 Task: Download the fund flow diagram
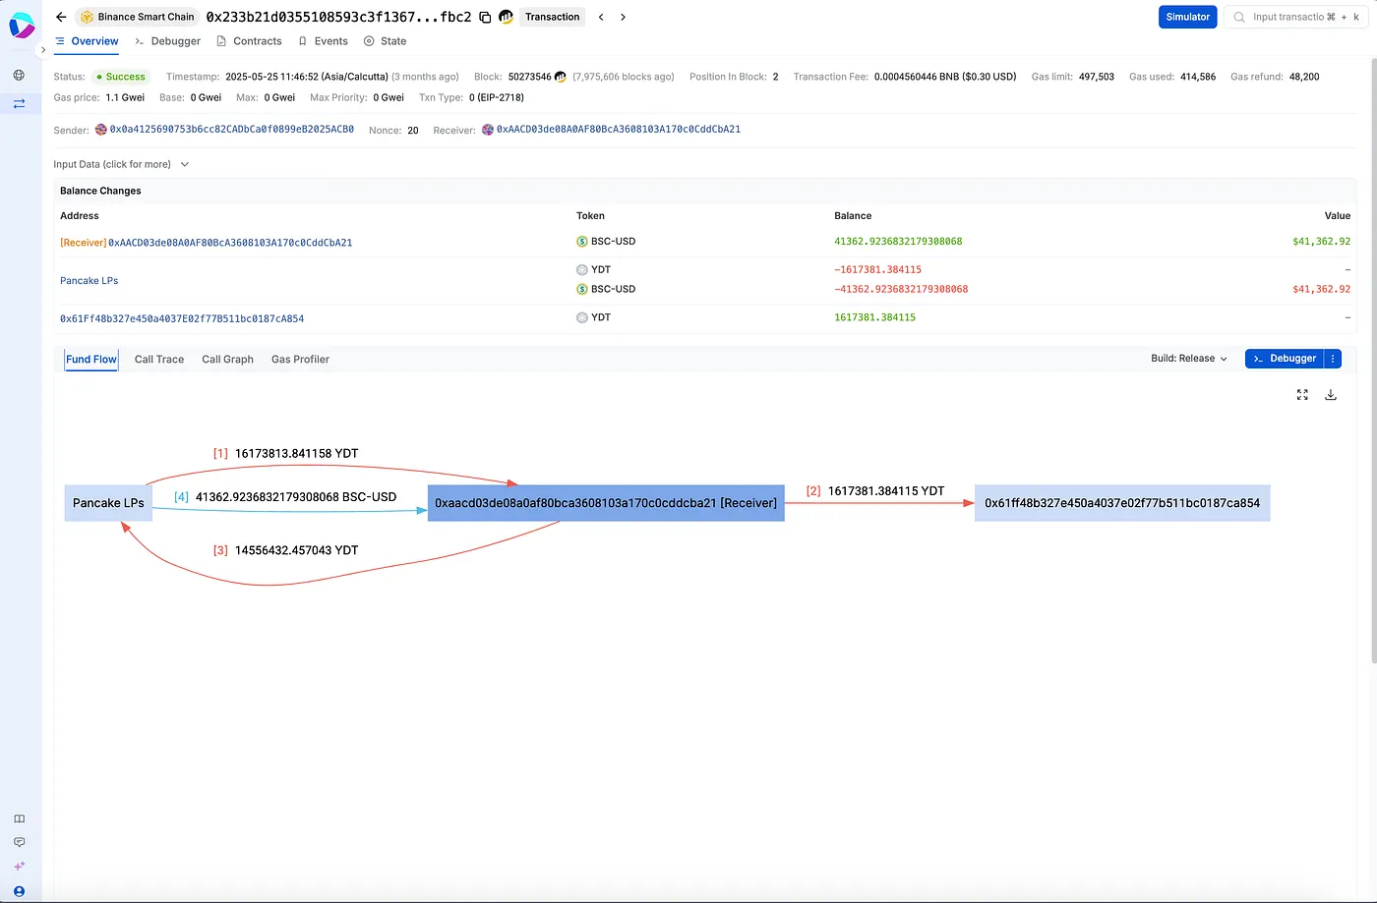(1330, 395)
